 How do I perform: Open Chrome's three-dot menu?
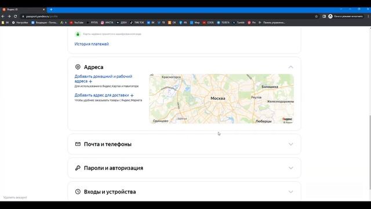coord(368,16)
